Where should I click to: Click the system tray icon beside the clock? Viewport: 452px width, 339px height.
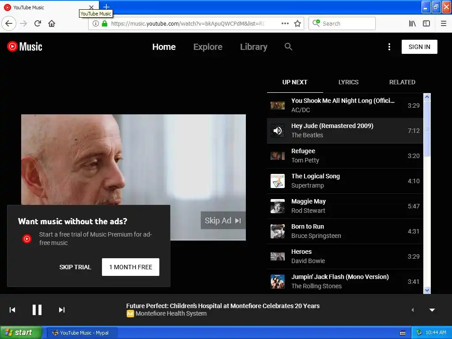pyautogui.click(x=419, y=333)
